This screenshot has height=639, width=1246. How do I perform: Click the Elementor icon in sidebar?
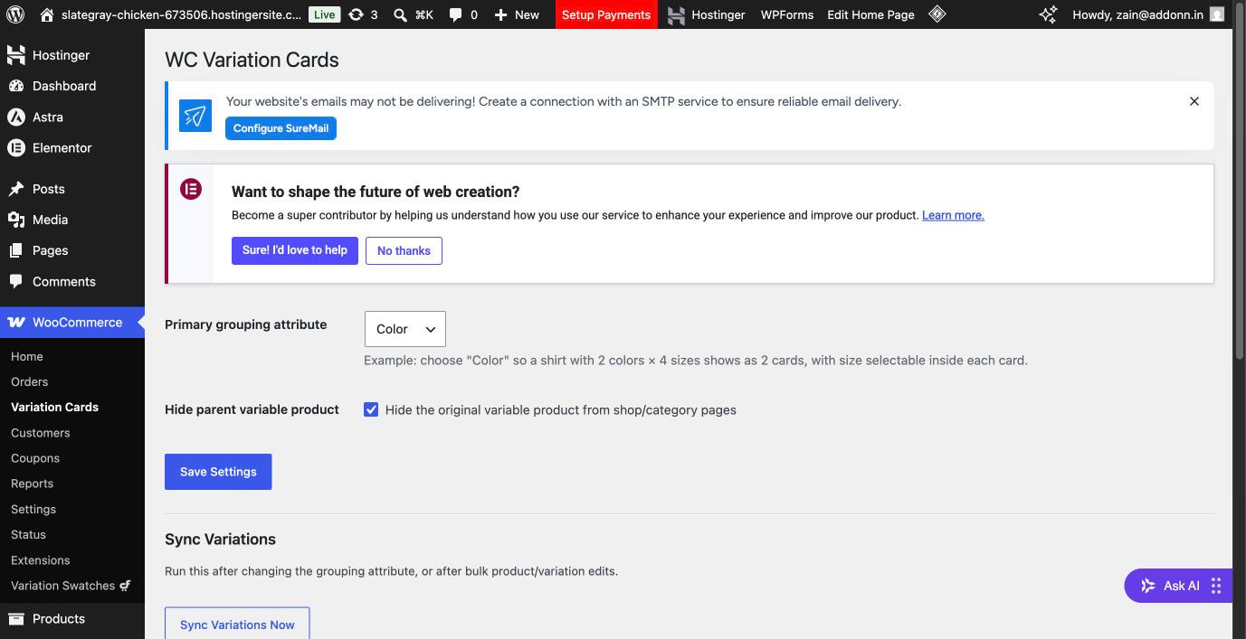click(15, 147)
